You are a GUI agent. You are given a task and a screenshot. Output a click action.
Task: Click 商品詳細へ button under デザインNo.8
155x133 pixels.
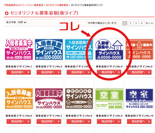(x=79, y=121)
